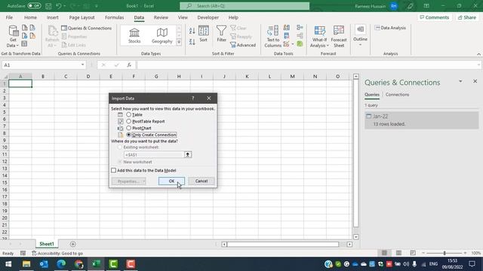Select the Sheet1 tab
This screenshot has width=483, height=271.
pyautogui.click(x=47, y=244)
